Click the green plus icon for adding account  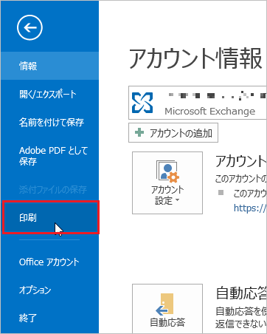(x=139, y=132)
